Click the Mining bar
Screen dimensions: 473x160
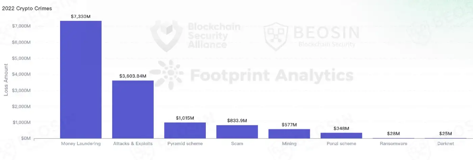pos(289,133)
